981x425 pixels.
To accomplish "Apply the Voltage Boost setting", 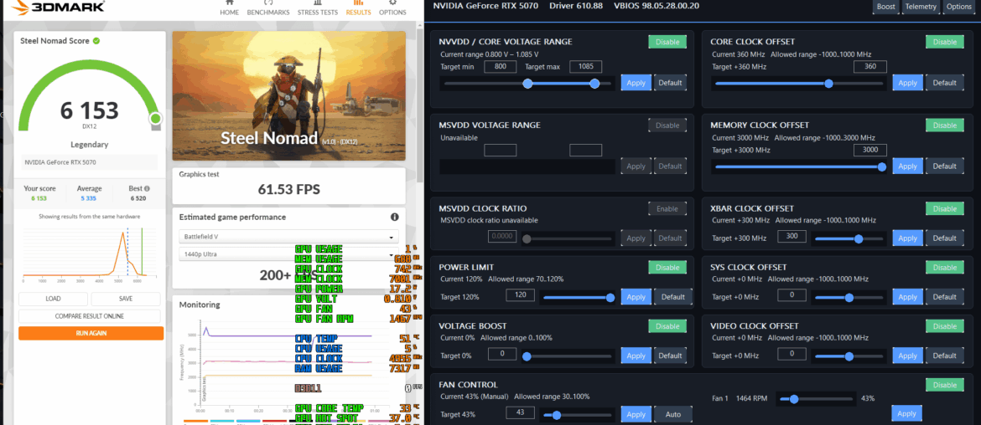I will [636, 356].
